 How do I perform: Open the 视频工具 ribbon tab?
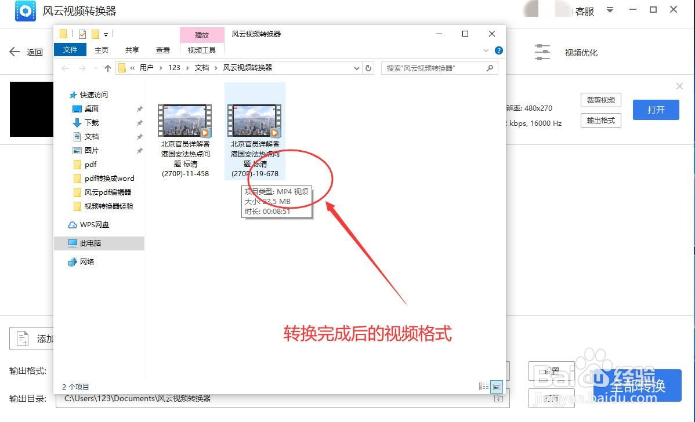click(202, 50)
